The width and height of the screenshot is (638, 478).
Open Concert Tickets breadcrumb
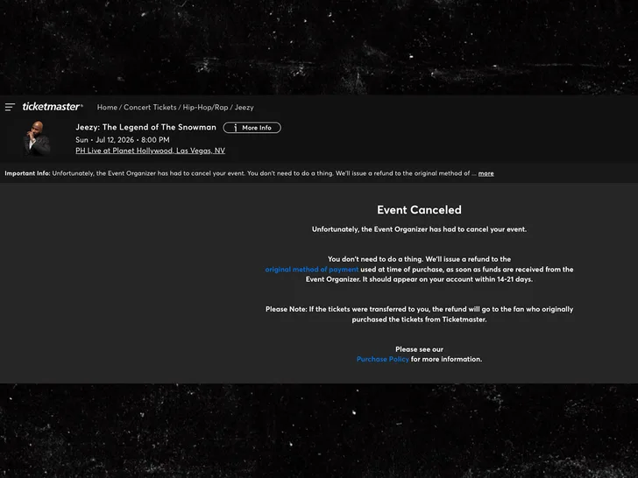[150, 108]
